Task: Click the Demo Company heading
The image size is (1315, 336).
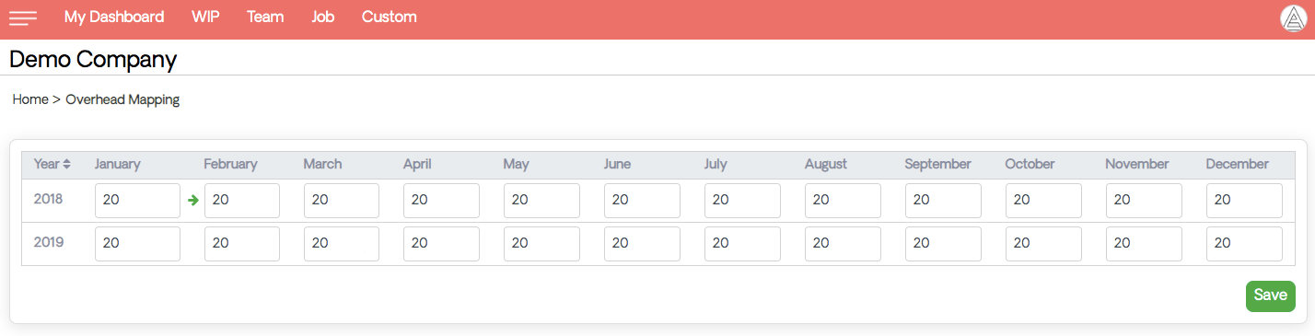Action: tap(93, 60)
